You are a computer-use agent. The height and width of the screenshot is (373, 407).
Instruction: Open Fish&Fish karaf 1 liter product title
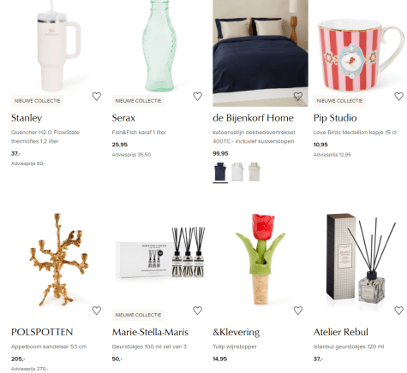tap(139, 133)
